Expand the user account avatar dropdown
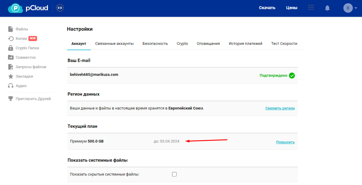The image size is (362, 185). tap(350, 8)
